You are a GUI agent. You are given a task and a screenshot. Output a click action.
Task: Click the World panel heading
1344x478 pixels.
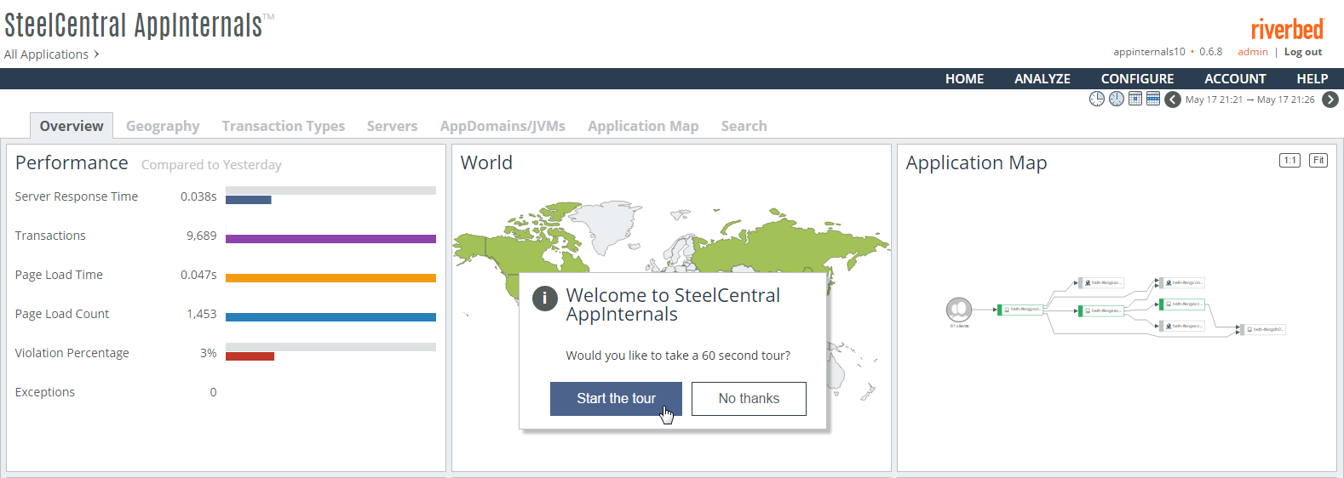click(486, 162)
